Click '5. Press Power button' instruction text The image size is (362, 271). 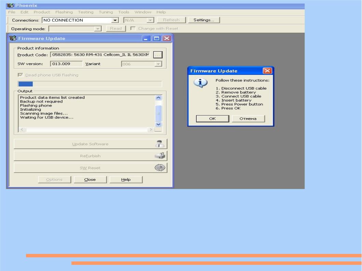click(239, 104)
